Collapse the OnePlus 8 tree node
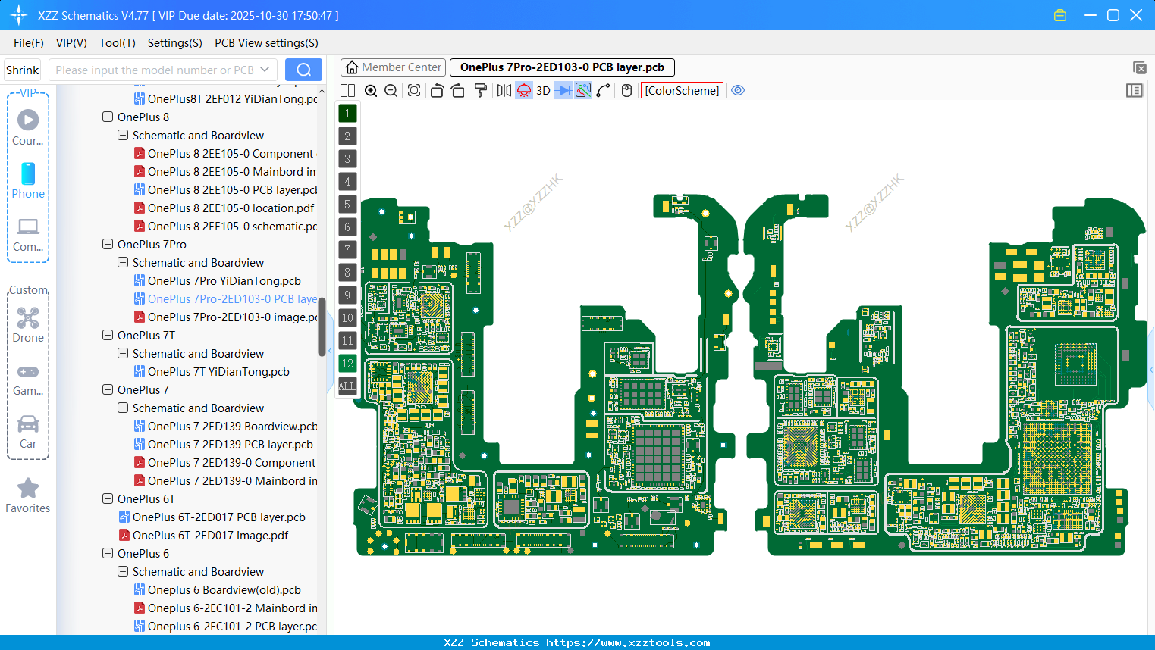 [x=107, y=117]
